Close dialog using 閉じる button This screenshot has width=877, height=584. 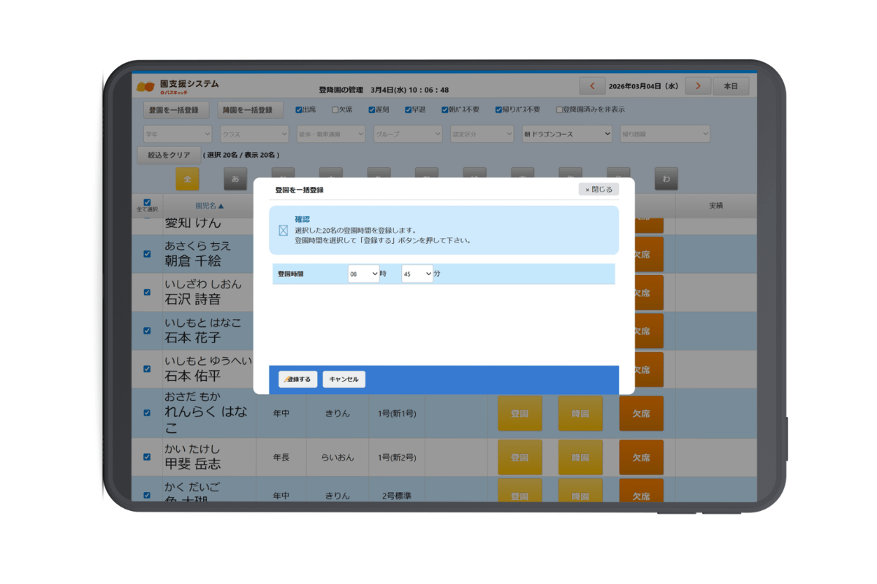[599, 189]
